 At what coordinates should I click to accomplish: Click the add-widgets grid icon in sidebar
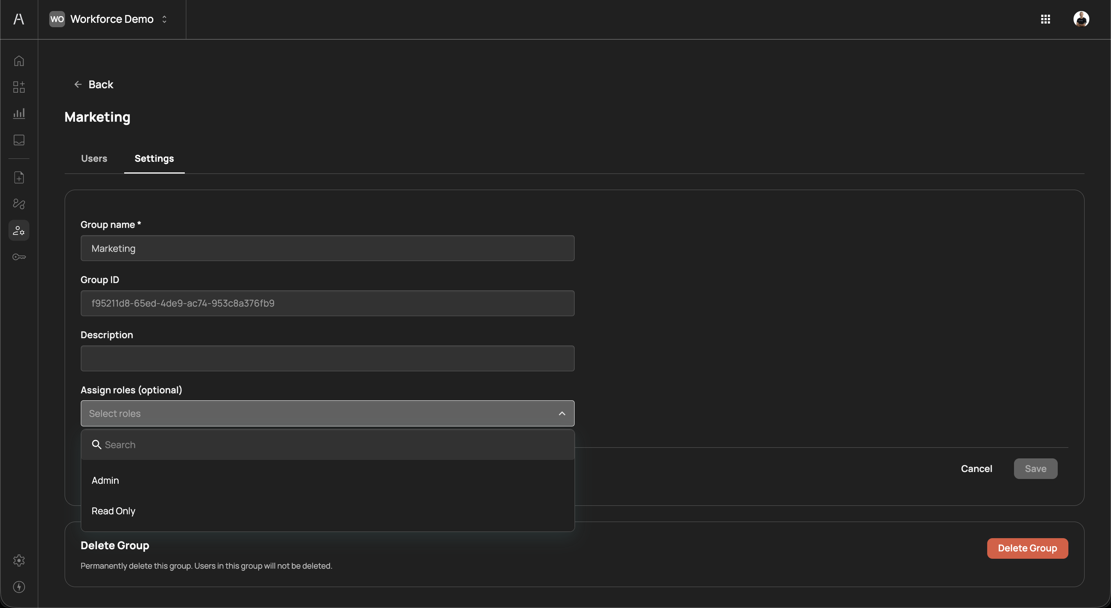tap(19, 87)
